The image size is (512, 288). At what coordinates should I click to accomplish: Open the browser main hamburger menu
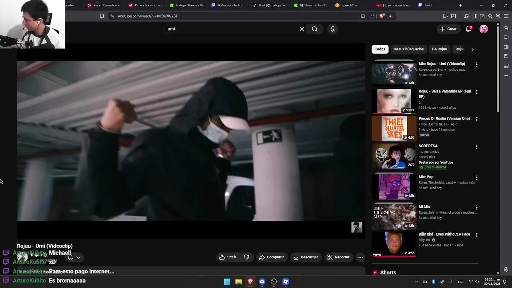coord(506,16)
